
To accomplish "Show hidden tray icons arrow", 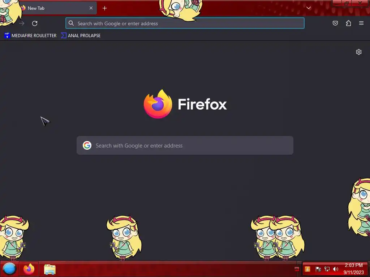I will coord(297,269).
